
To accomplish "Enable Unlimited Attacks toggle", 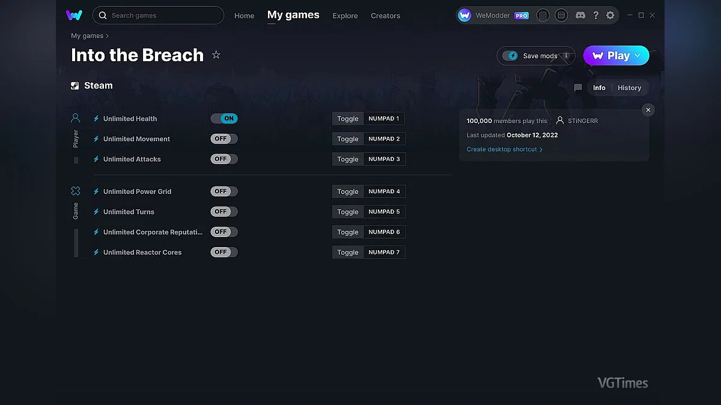I will 224,159.
